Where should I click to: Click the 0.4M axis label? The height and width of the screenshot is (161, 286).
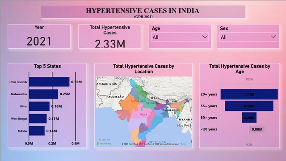click(76, 144)
